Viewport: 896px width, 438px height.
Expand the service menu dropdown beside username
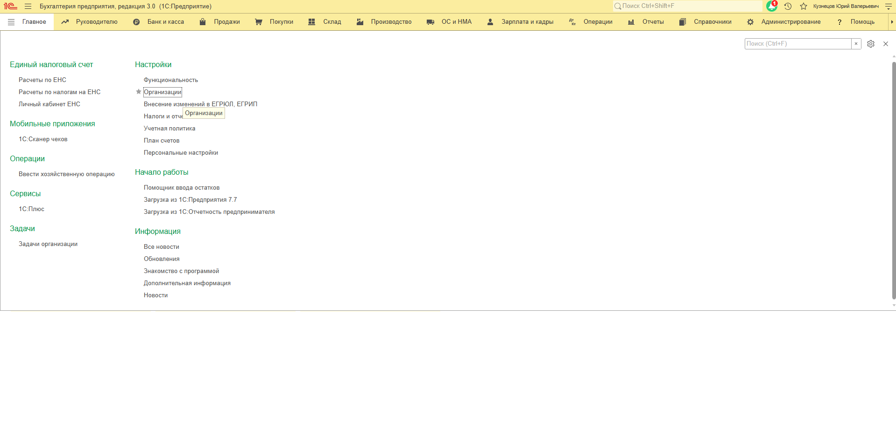888,6
